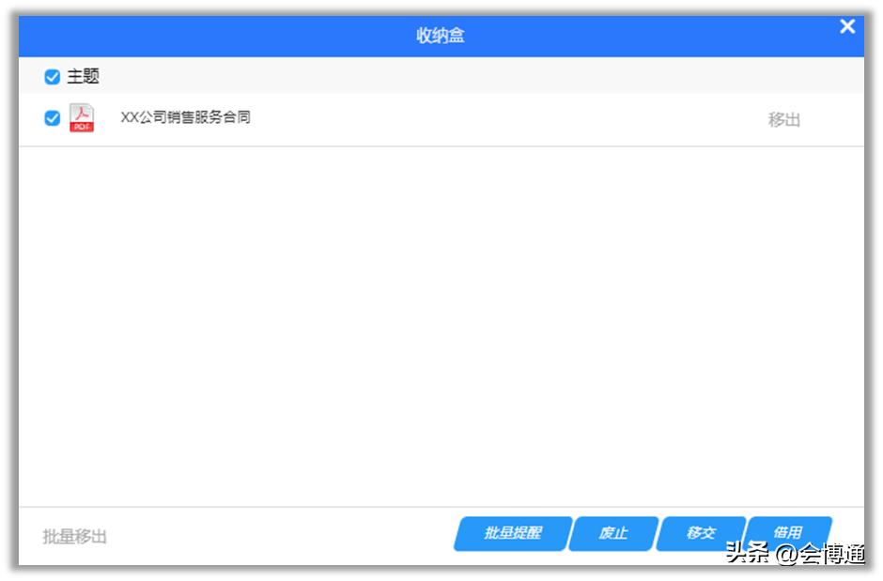Open the contract via its PDF icon
Screen dimensions: 883x581
pos(81,117)
